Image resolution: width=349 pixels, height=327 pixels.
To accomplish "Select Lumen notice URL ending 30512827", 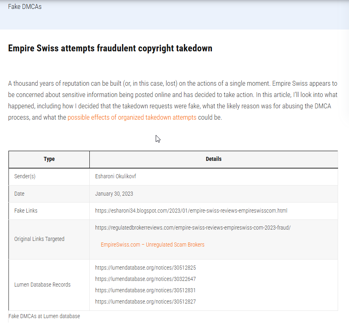I will [146, 302].
